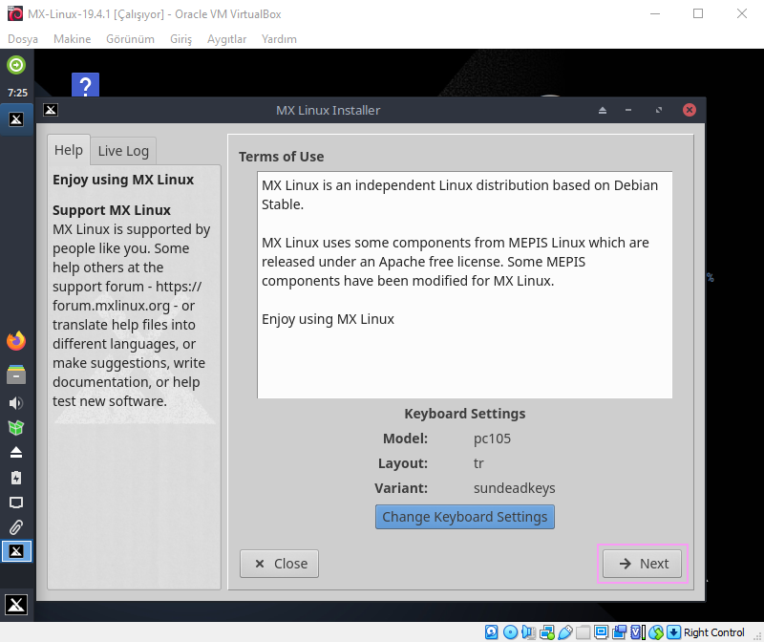Select the highlighted MX Installer taskbar button
This screenshot has height=642, width=764.
click(x=16, y=551)
